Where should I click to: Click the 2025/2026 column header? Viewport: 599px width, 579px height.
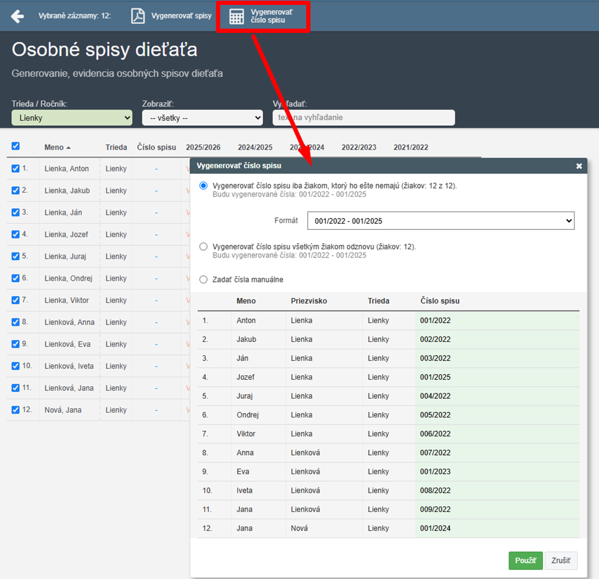click(x=203, y=147)
